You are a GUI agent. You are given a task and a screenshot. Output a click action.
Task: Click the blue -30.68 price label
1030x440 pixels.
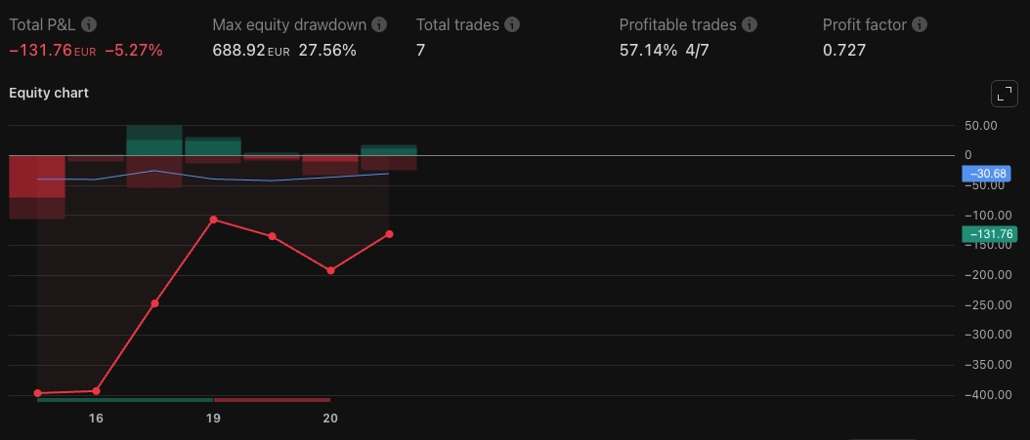click(988, 174)
